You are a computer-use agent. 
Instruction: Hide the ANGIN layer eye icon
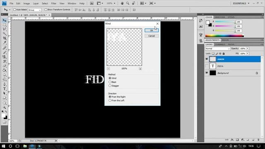pyautogui.click(x=207, y=59)
